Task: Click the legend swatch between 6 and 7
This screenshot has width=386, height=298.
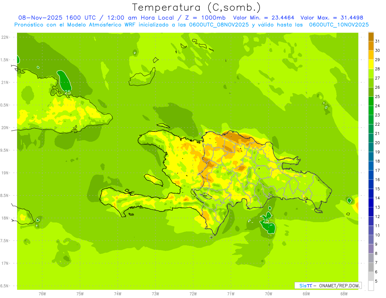Action: point(371,267)
